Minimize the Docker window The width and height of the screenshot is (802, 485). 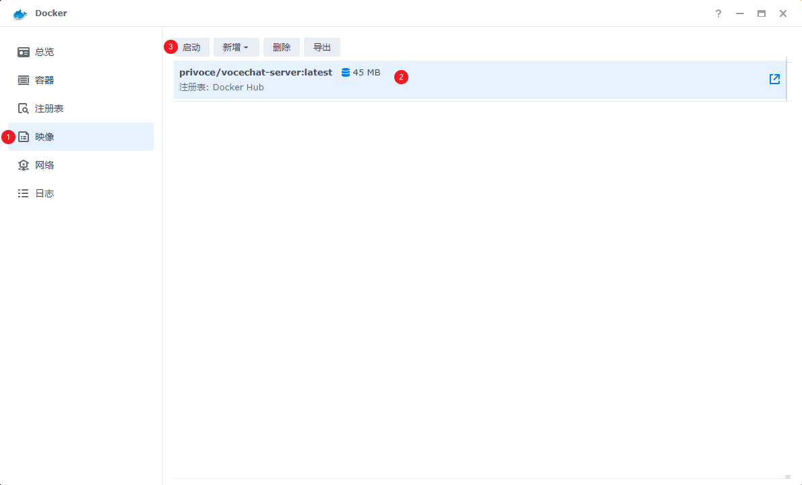[x=739, y=13]
